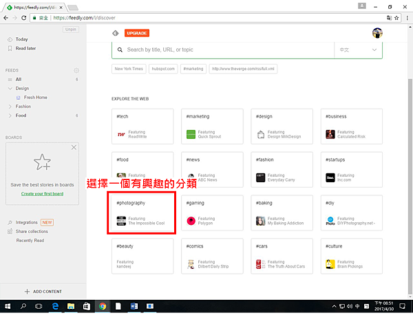
Task: Open Windows notification center
Action: tap(402, 306)
